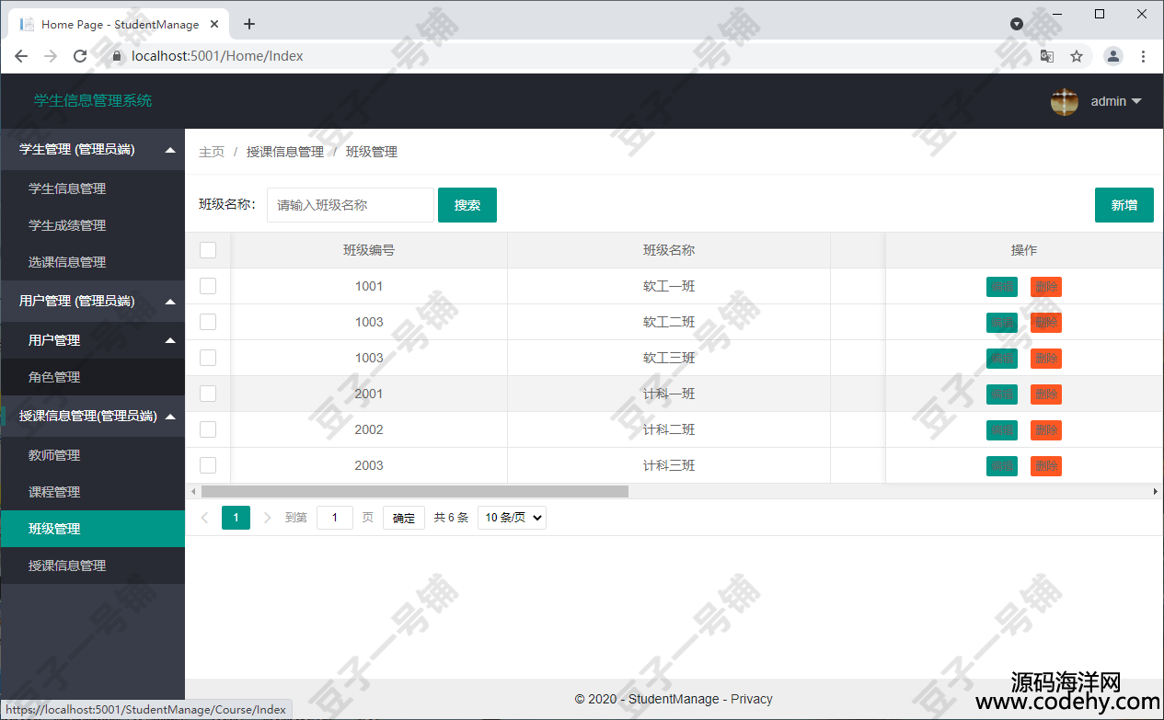Check the row for class 软工三班
Screen dimensions: 1164x720
(x=208, y=358)
